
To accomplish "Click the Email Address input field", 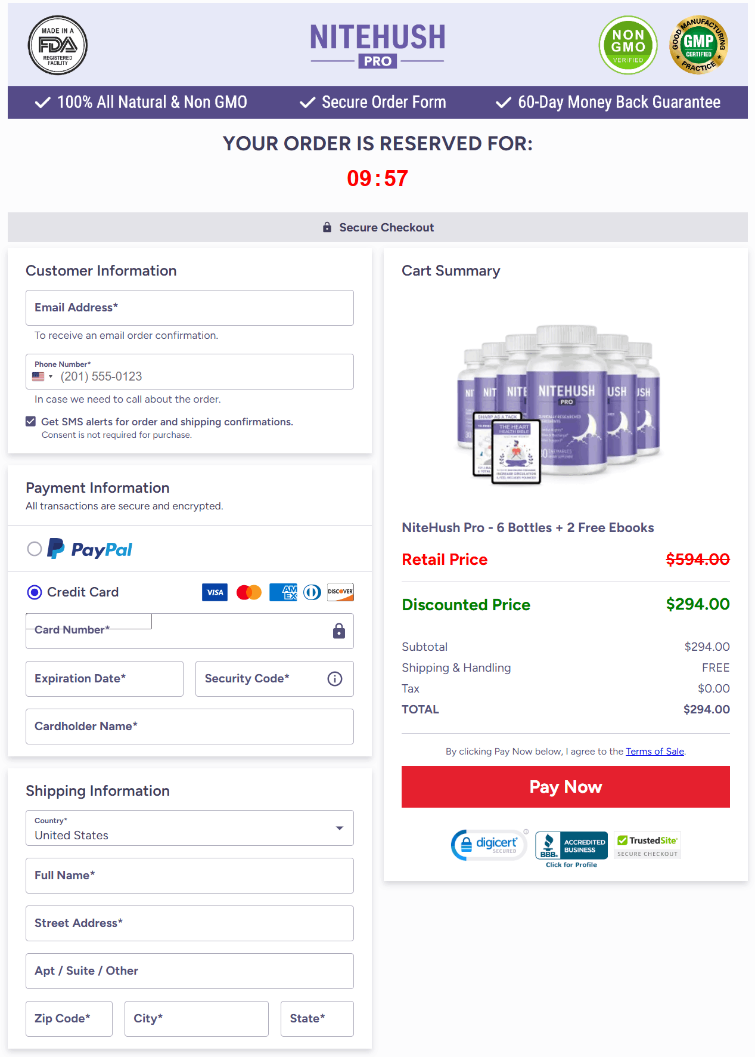I will pos(189,308).
